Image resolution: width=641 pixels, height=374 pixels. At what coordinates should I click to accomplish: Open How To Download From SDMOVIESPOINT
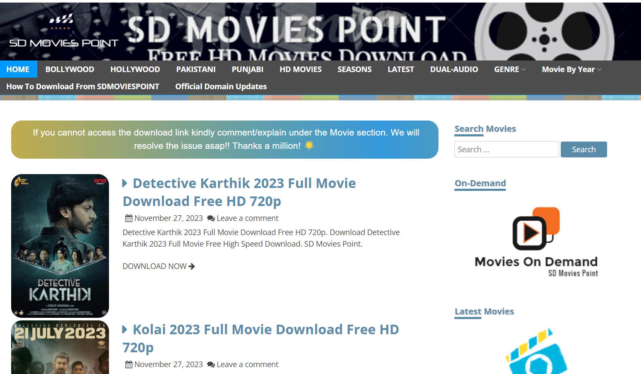click(83, 87)
